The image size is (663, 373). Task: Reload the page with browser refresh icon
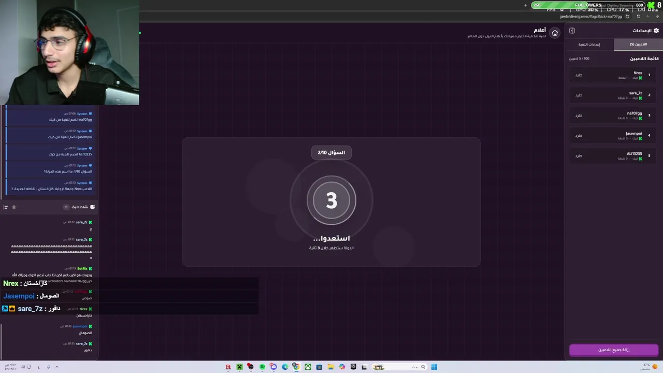coord(638,16)
